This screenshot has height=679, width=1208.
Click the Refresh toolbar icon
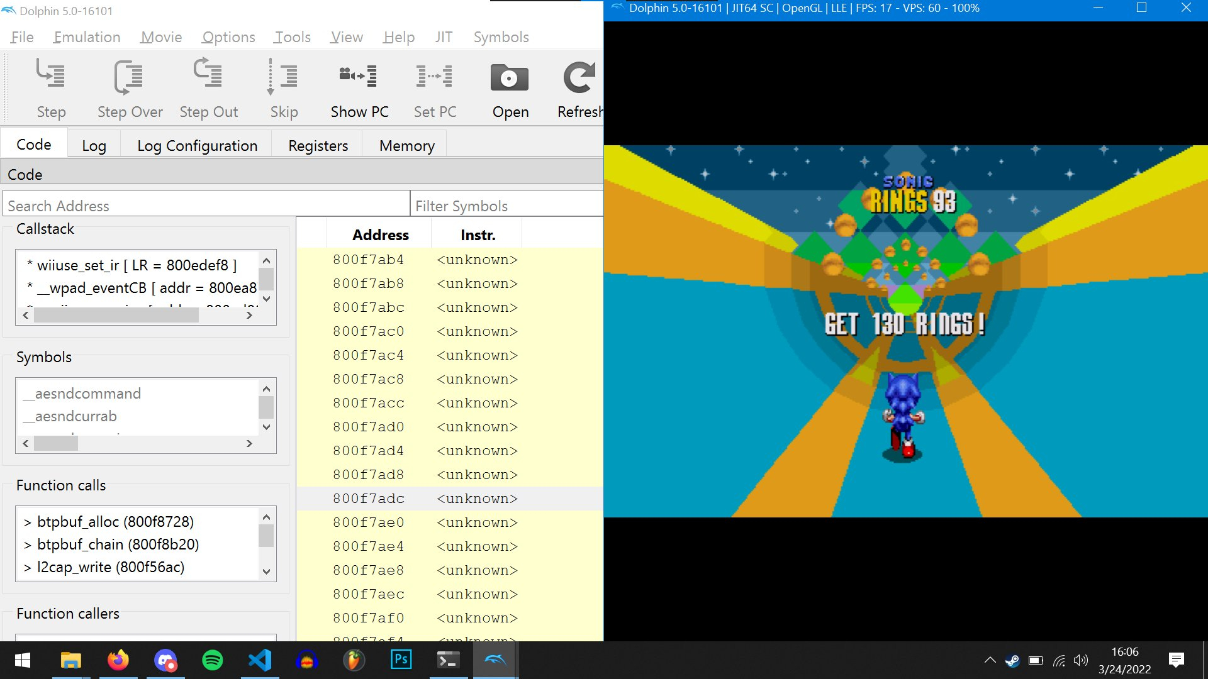[579, 78]
